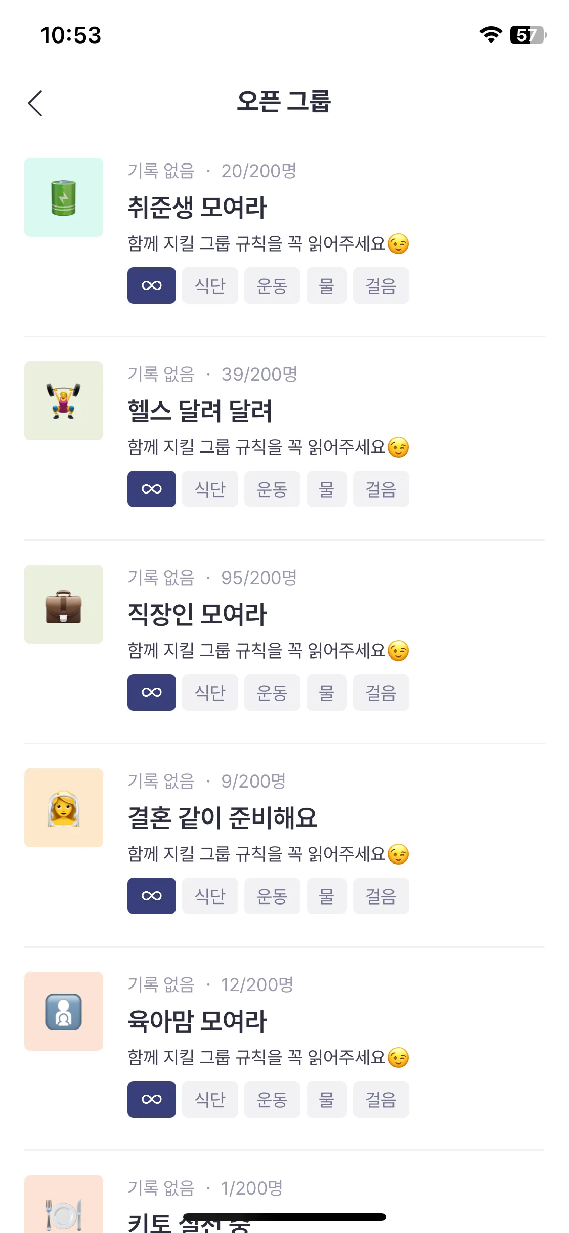Open the briefcase group icon
Viewport: 569px width, 1233px height.
click(64, 604)
